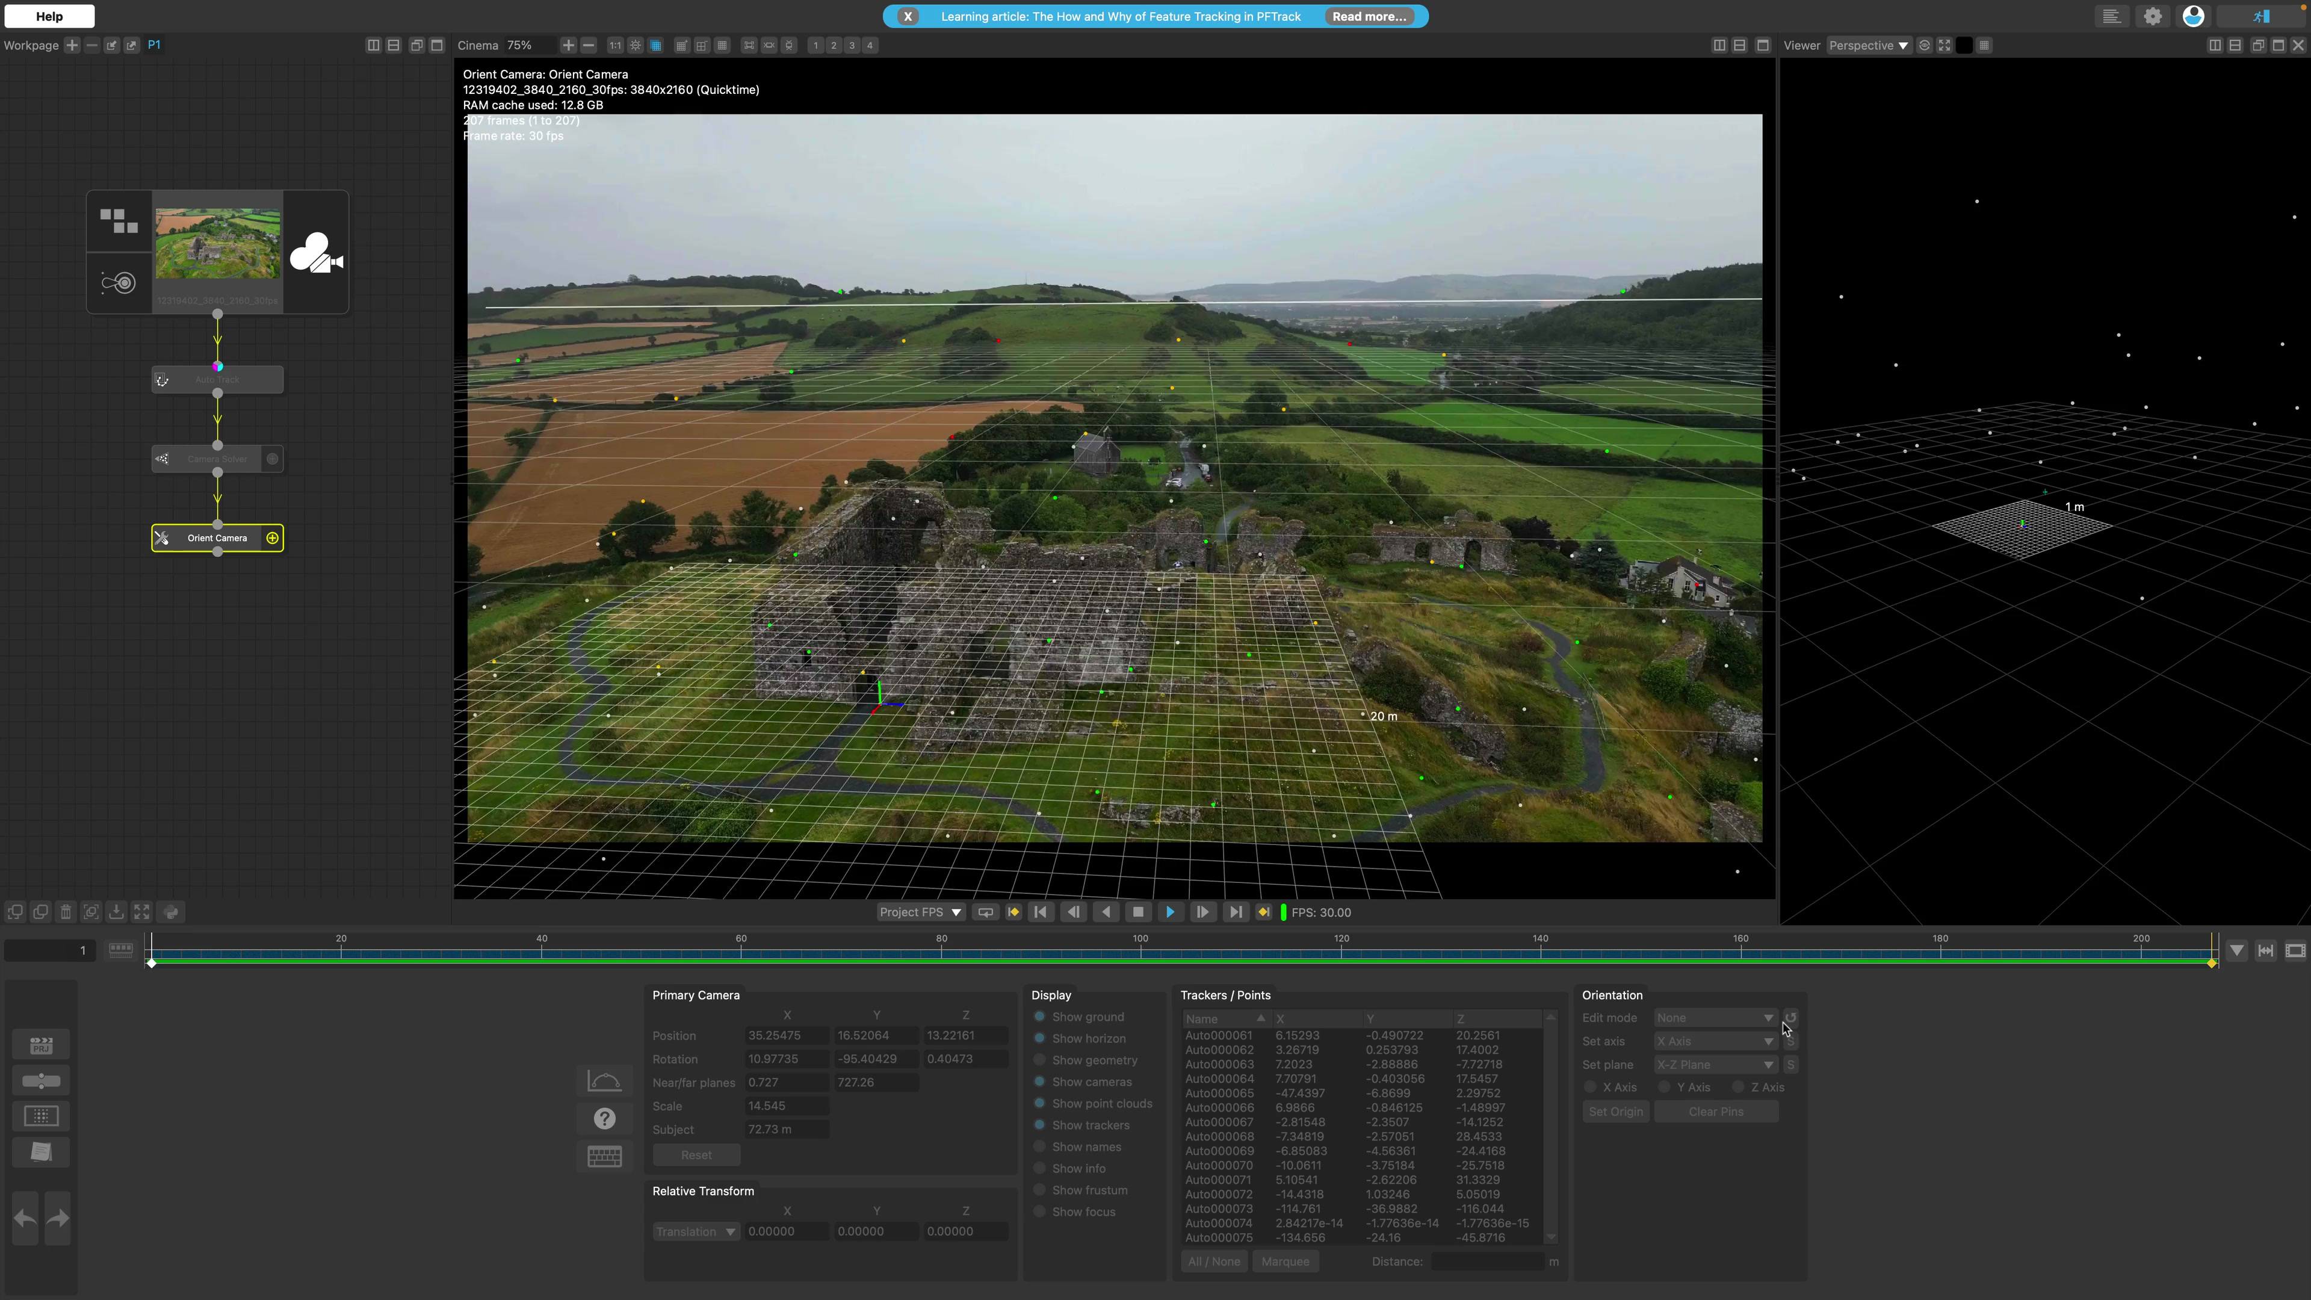
Task: Enable Show names display option
Action: pos(1040,1147)
